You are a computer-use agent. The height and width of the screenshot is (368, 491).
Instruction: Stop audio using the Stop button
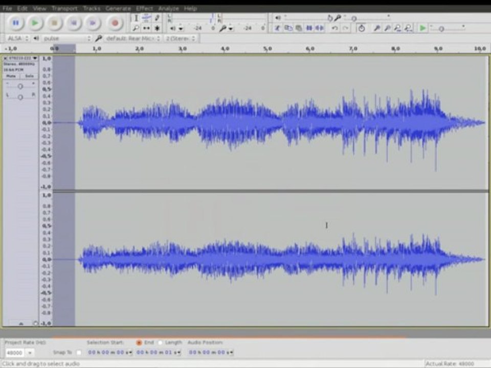pyautogui.click(x=54, y=23)
